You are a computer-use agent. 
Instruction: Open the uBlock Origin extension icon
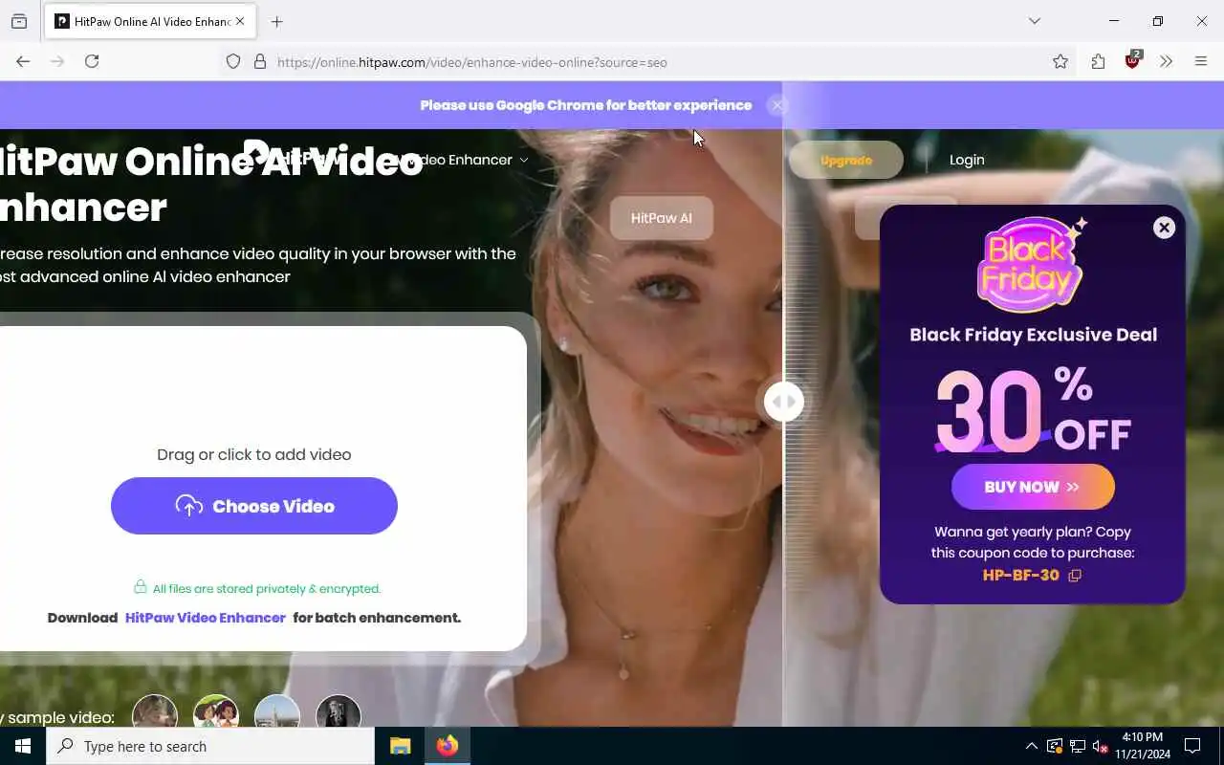[1133, 60]
